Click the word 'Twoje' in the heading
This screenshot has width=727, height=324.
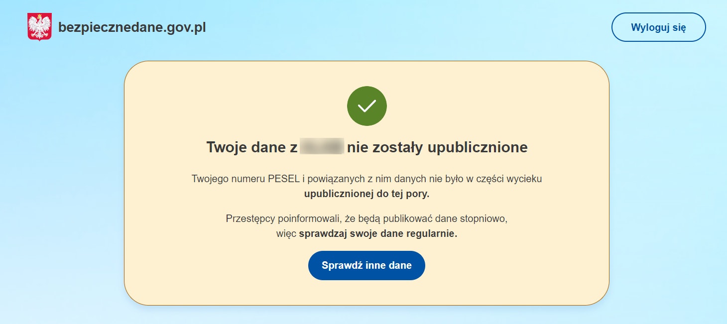pyautogui.click(x=225, y=147)
